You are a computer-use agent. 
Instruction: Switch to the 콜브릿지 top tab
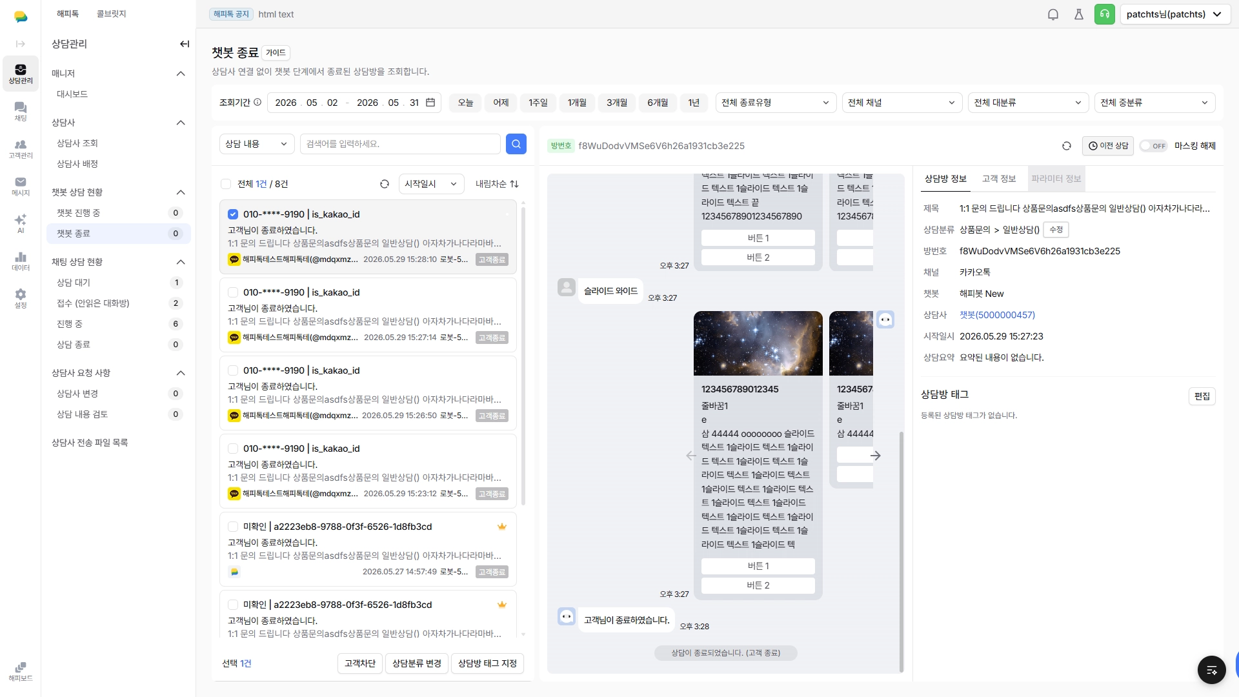(111, 14)
